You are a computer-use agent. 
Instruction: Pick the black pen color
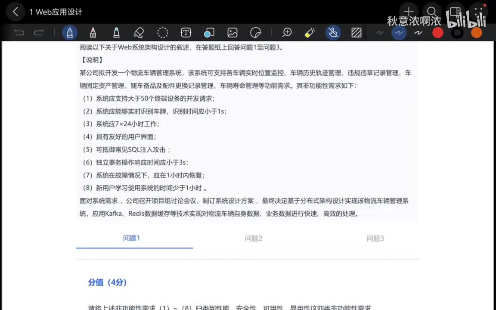click(457, 33)
